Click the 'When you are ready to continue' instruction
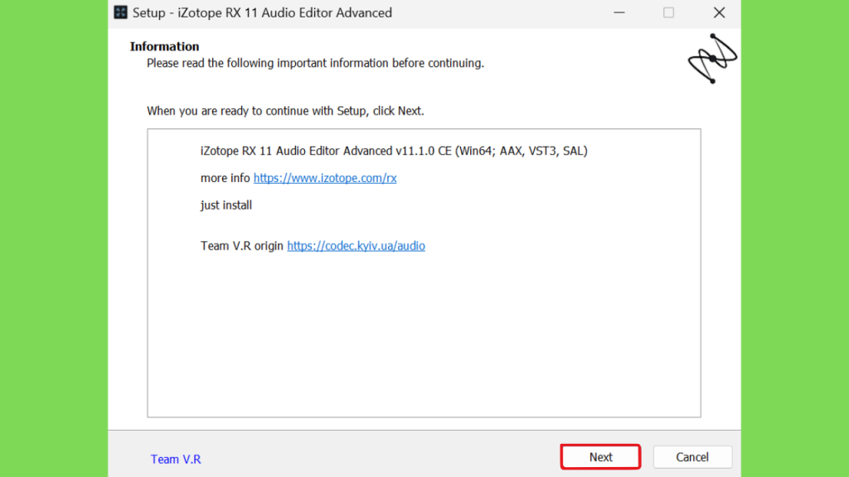 pos(285,111)
